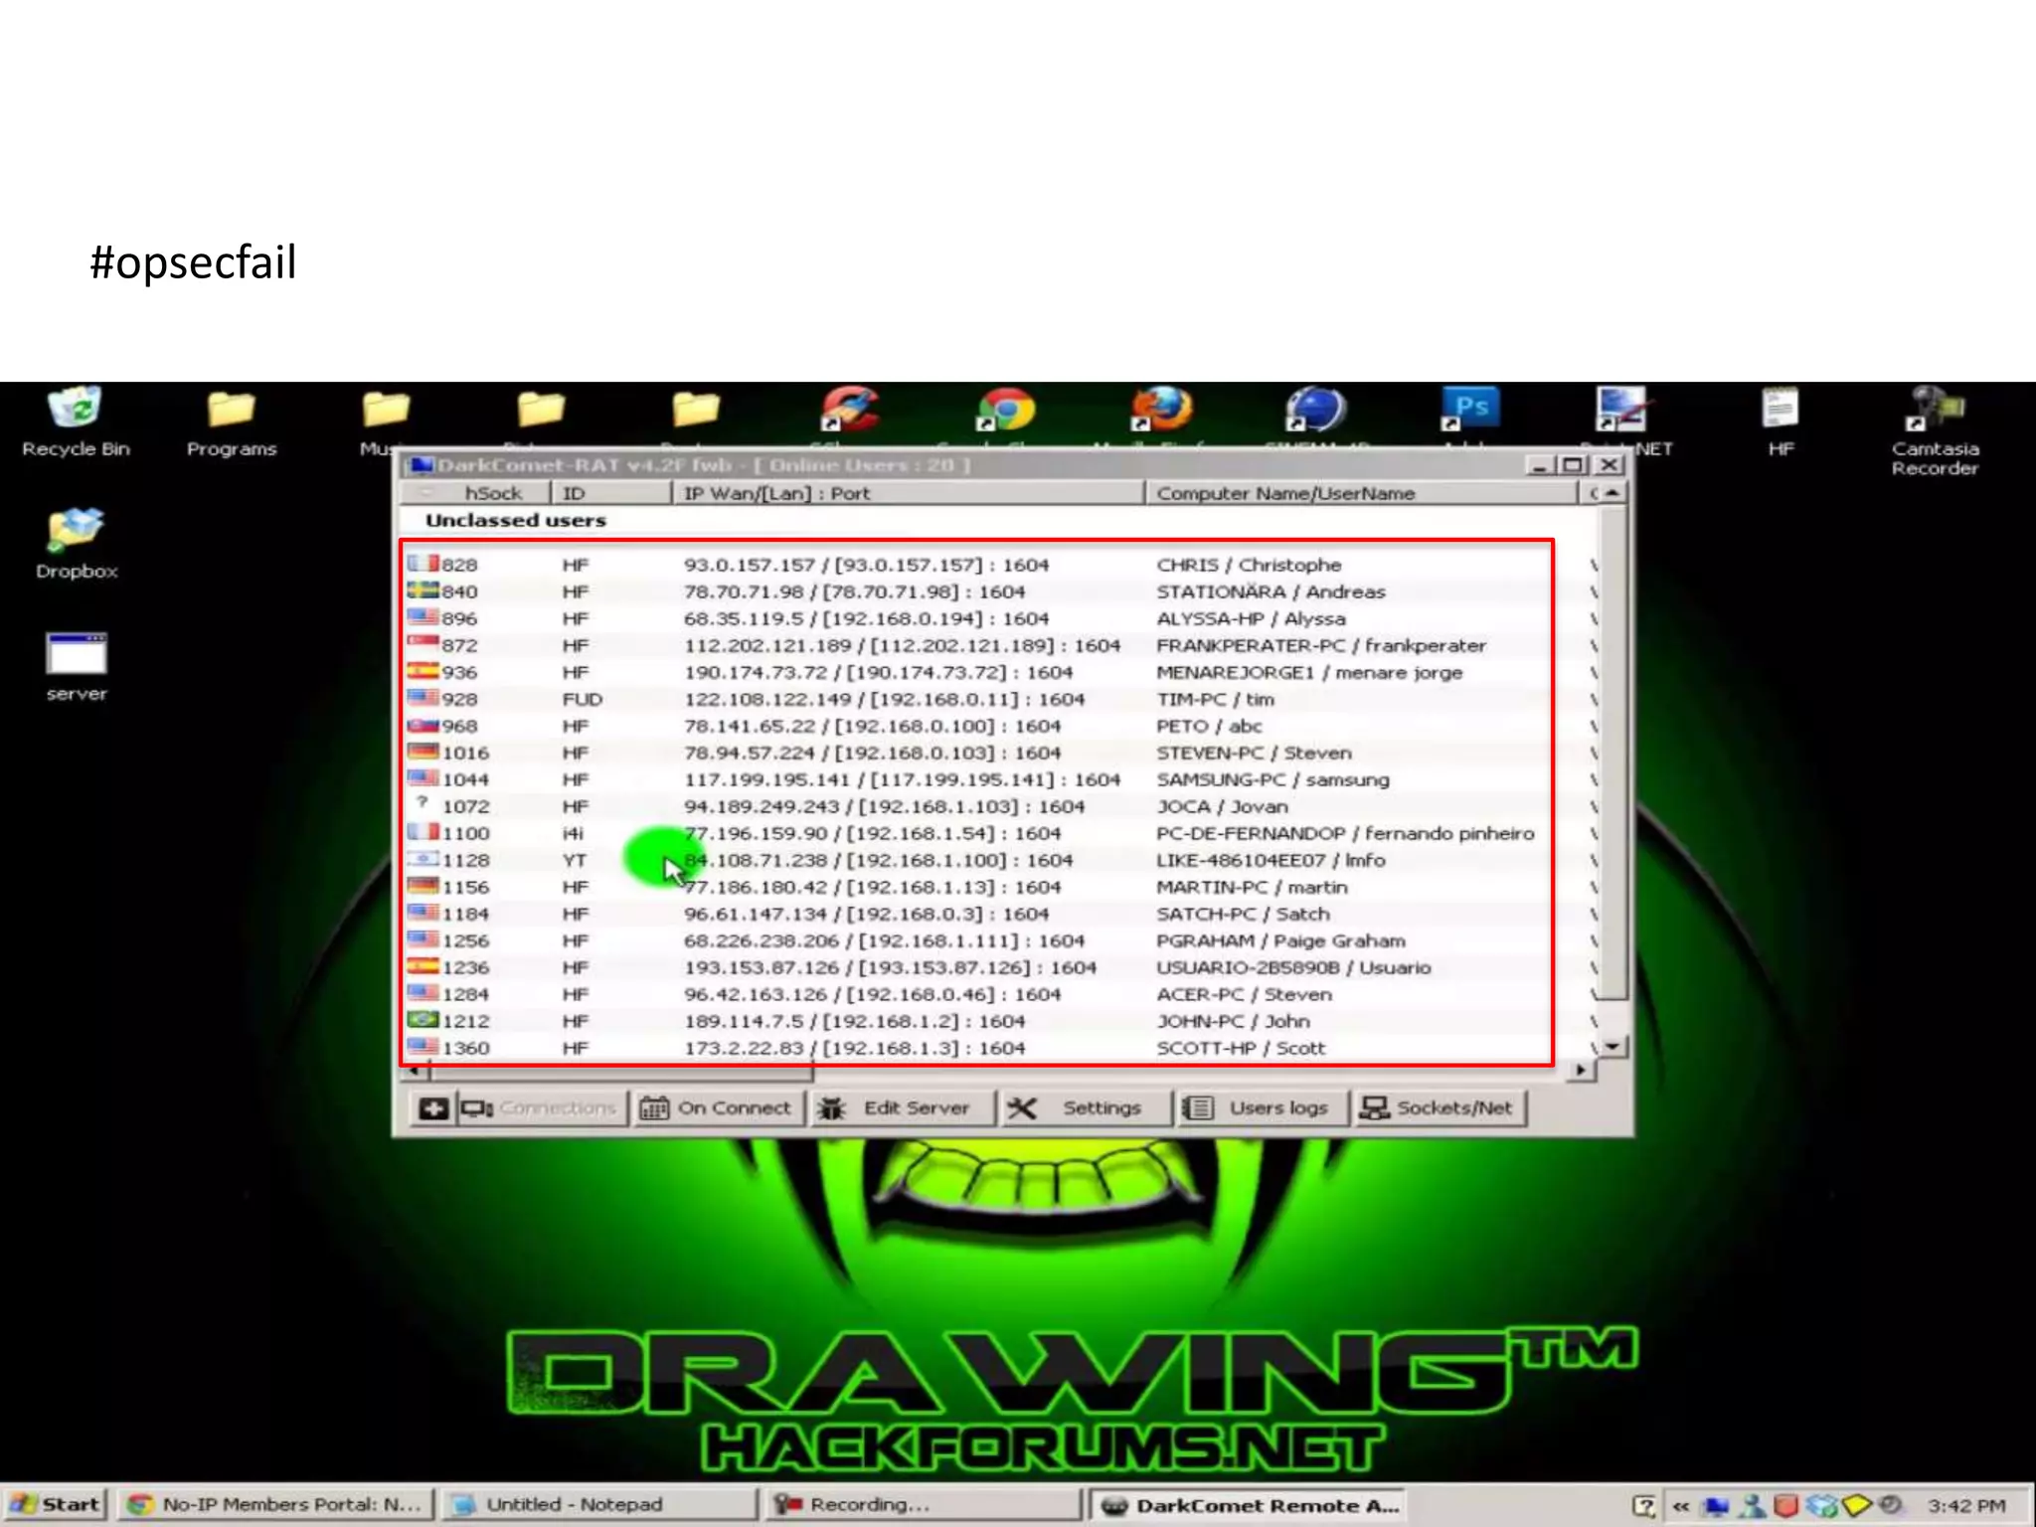This screenshot has height=1527, width=2036.
Task: Open the Dropbox desktop icon
Action: pos(76,544)
